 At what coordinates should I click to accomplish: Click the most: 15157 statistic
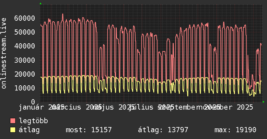pyautogui.click(x=89, y=130)
